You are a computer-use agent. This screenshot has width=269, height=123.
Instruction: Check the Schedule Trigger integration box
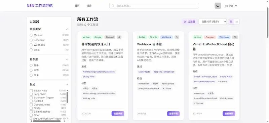31,97
